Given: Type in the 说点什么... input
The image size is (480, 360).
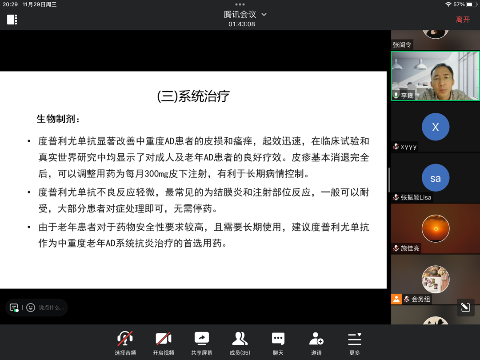Looking at the screenshot, I should pyautogui.click(x=52, y=308).
